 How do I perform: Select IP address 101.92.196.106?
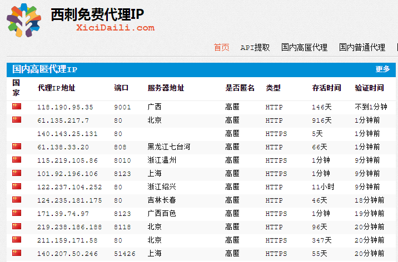(67, 174)
